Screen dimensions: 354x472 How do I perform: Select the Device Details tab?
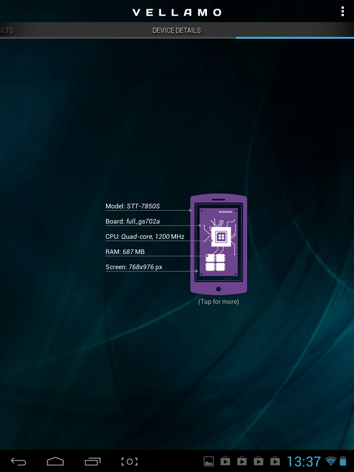point(177,30)
